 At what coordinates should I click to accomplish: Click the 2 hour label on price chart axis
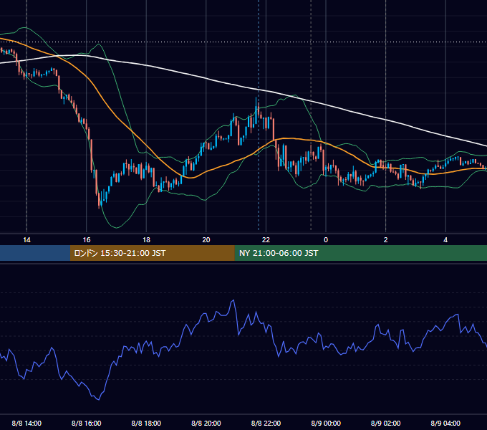pyautogui.click(x=386, y=240)
